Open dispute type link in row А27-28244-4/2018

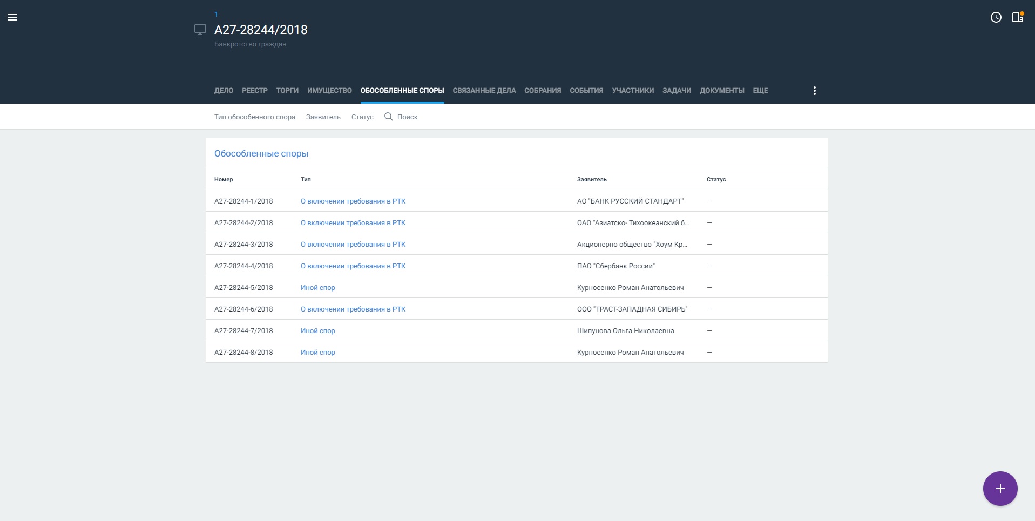353,266
